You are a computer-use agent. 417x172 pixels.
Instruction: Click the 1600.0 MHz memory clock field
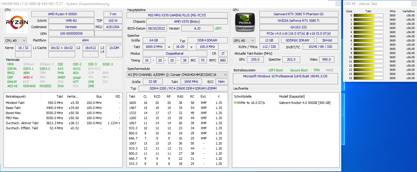tap(154, 47)
